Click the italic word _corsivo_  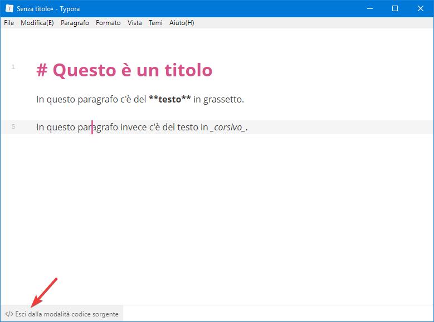coord(228,127)
